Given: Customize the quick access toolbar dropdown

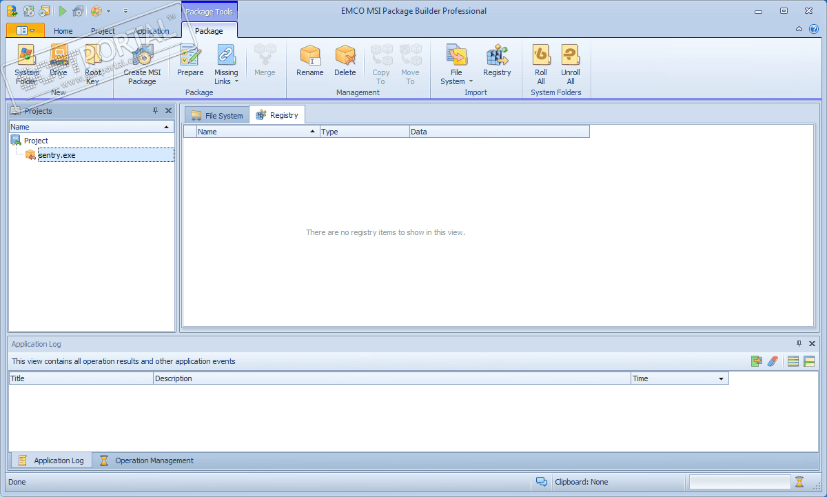Looking at the screenshot, I should coord(125,11).
